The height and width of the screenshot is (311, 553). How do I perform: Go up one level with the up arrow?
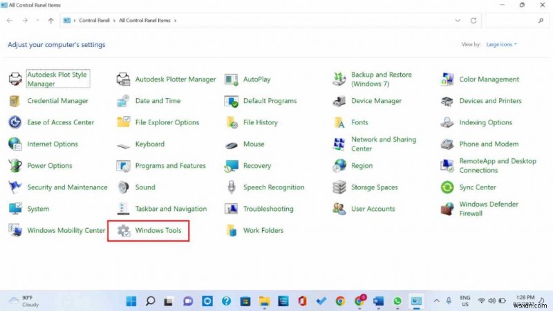(50, 21)
